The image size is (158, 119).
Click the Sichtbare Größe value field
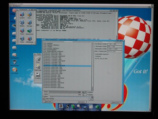click(x=115, y=44)
